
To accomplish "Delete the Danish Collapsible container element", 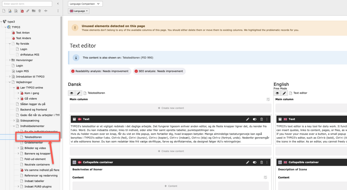I will 261,162.
